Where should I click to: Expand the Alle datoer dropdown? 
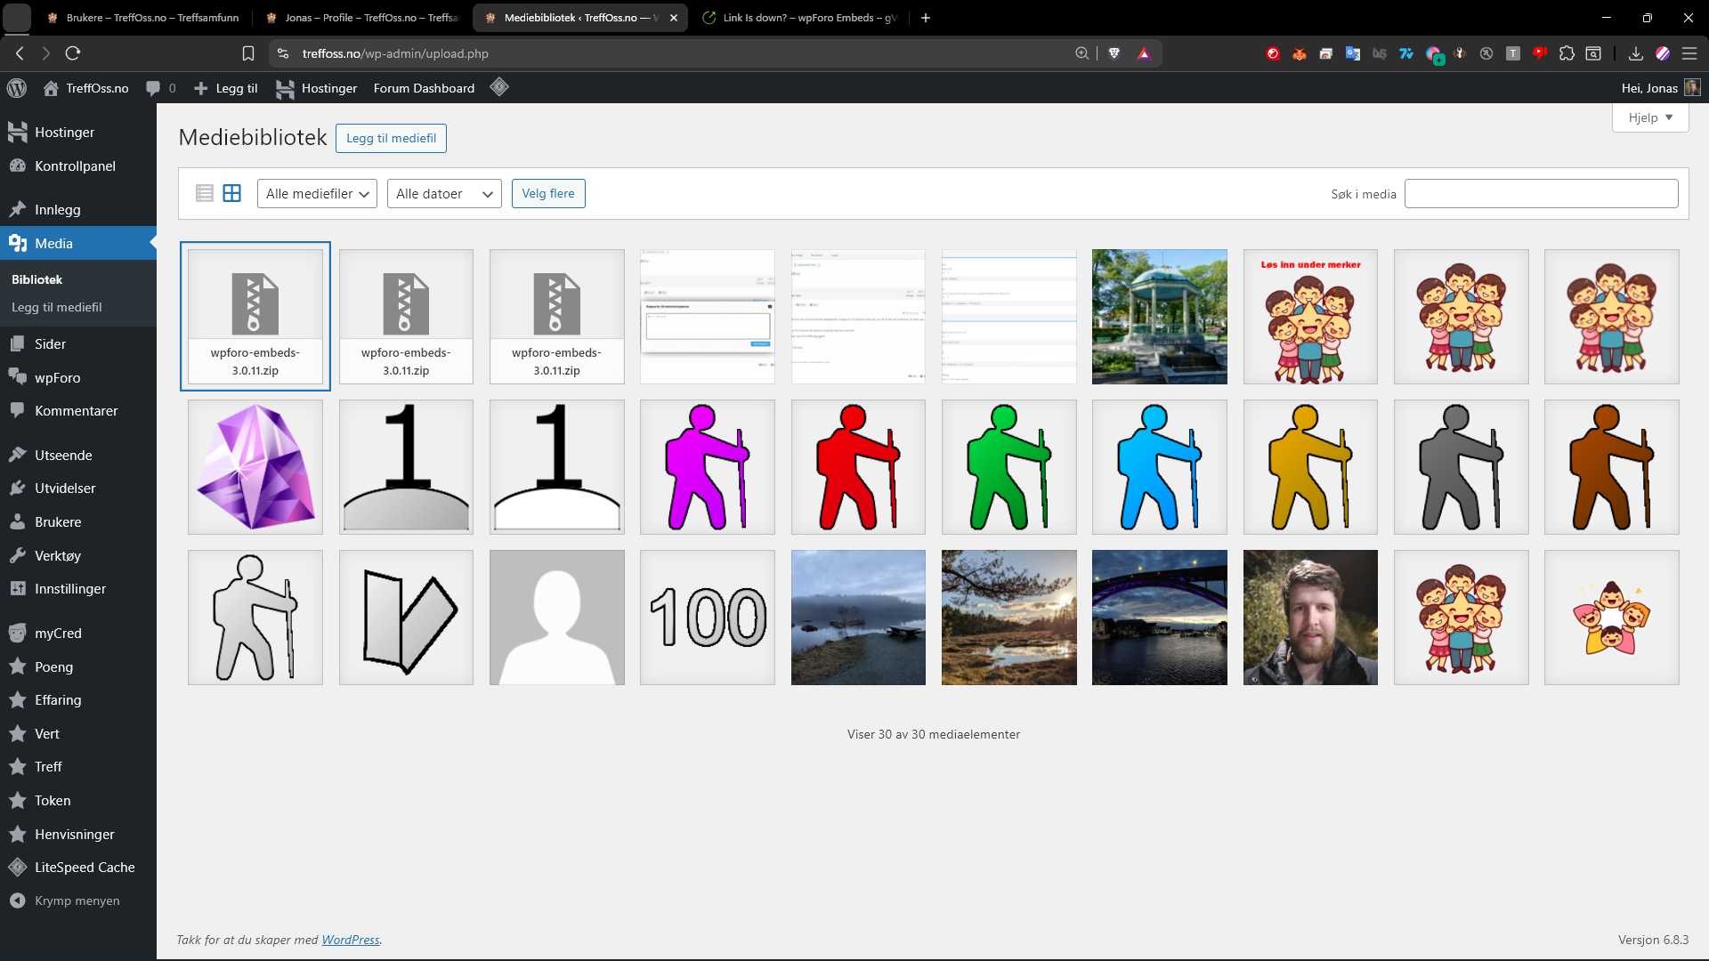(443, 193)
